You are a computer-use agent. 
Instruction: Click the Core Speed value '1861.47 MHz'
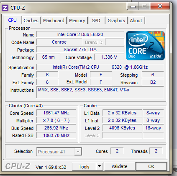tap(56, 113)
